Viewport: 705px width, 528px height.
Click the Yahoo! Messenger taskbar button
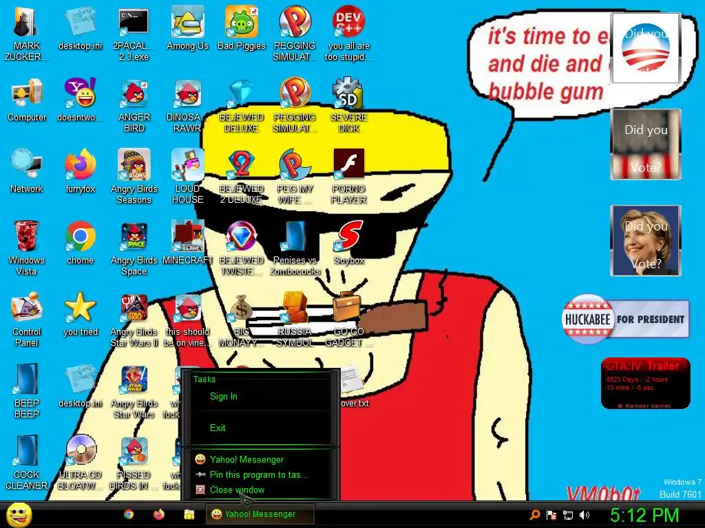[x=260, y=514]
